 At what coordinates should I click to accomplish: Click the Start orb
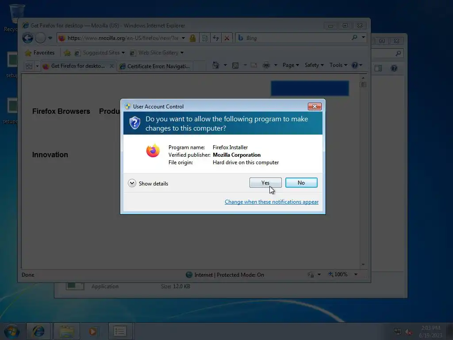[x=12, y=331]
